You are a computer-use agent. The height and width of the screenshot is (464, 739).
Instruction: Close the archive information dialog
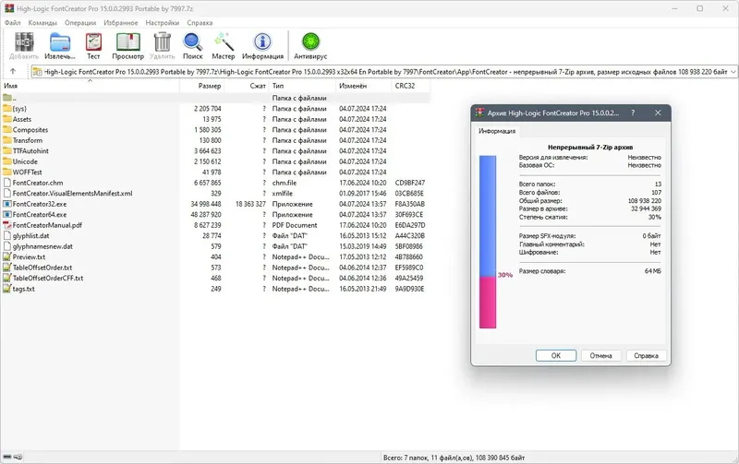pos(658,113)
